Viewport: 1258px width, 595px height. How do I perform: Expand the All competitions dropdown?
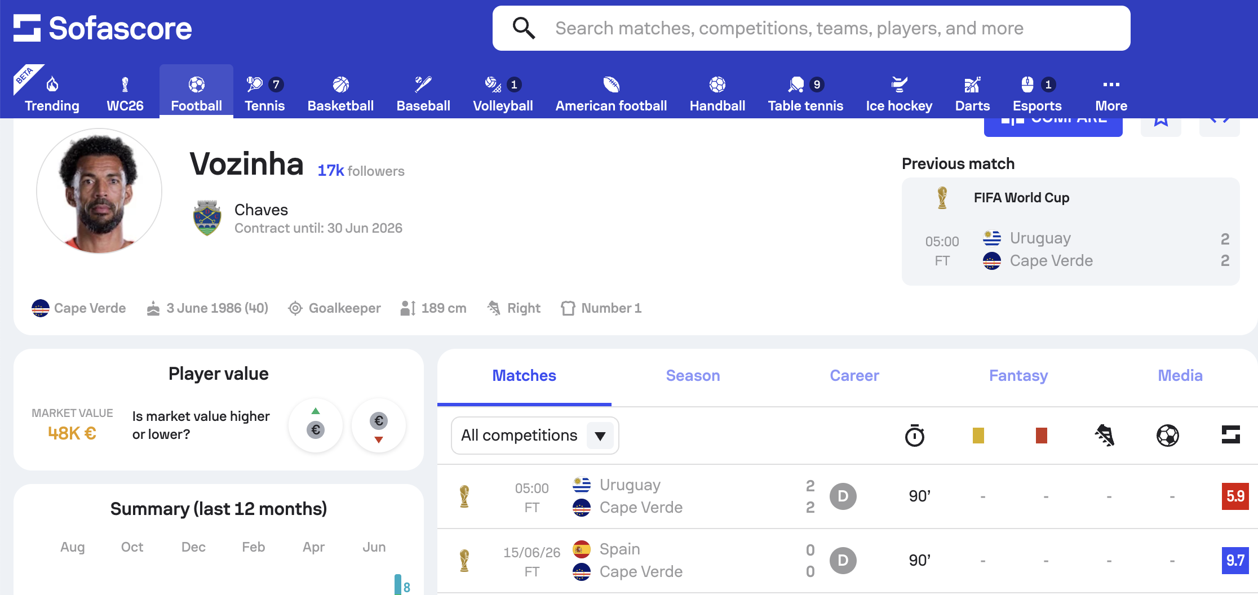535,435
